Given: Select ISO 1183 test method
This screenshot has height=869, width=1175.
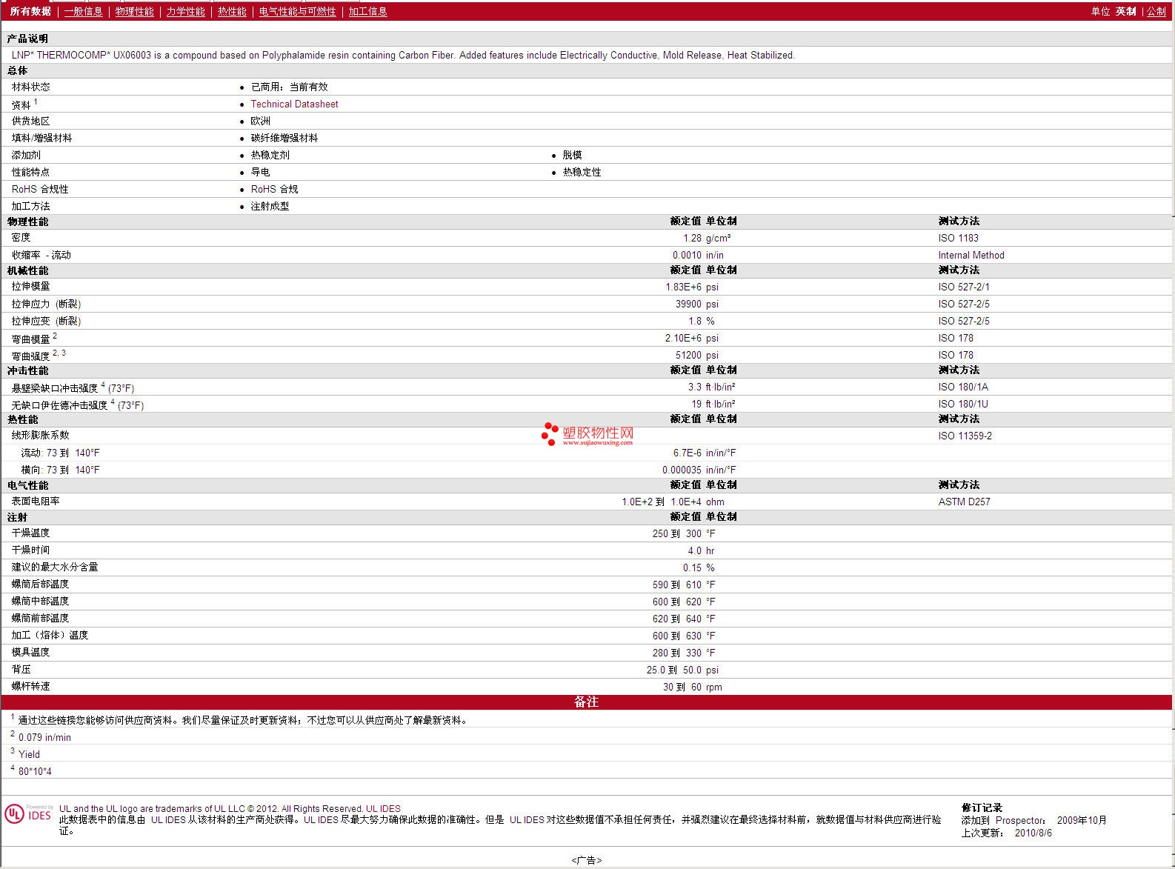Looking at the screenshot, I should (958, 239).
